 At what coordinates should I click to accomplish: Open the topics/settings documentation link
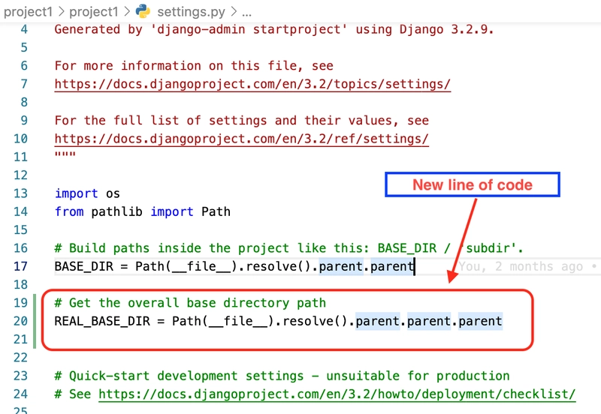pos(252,84)
